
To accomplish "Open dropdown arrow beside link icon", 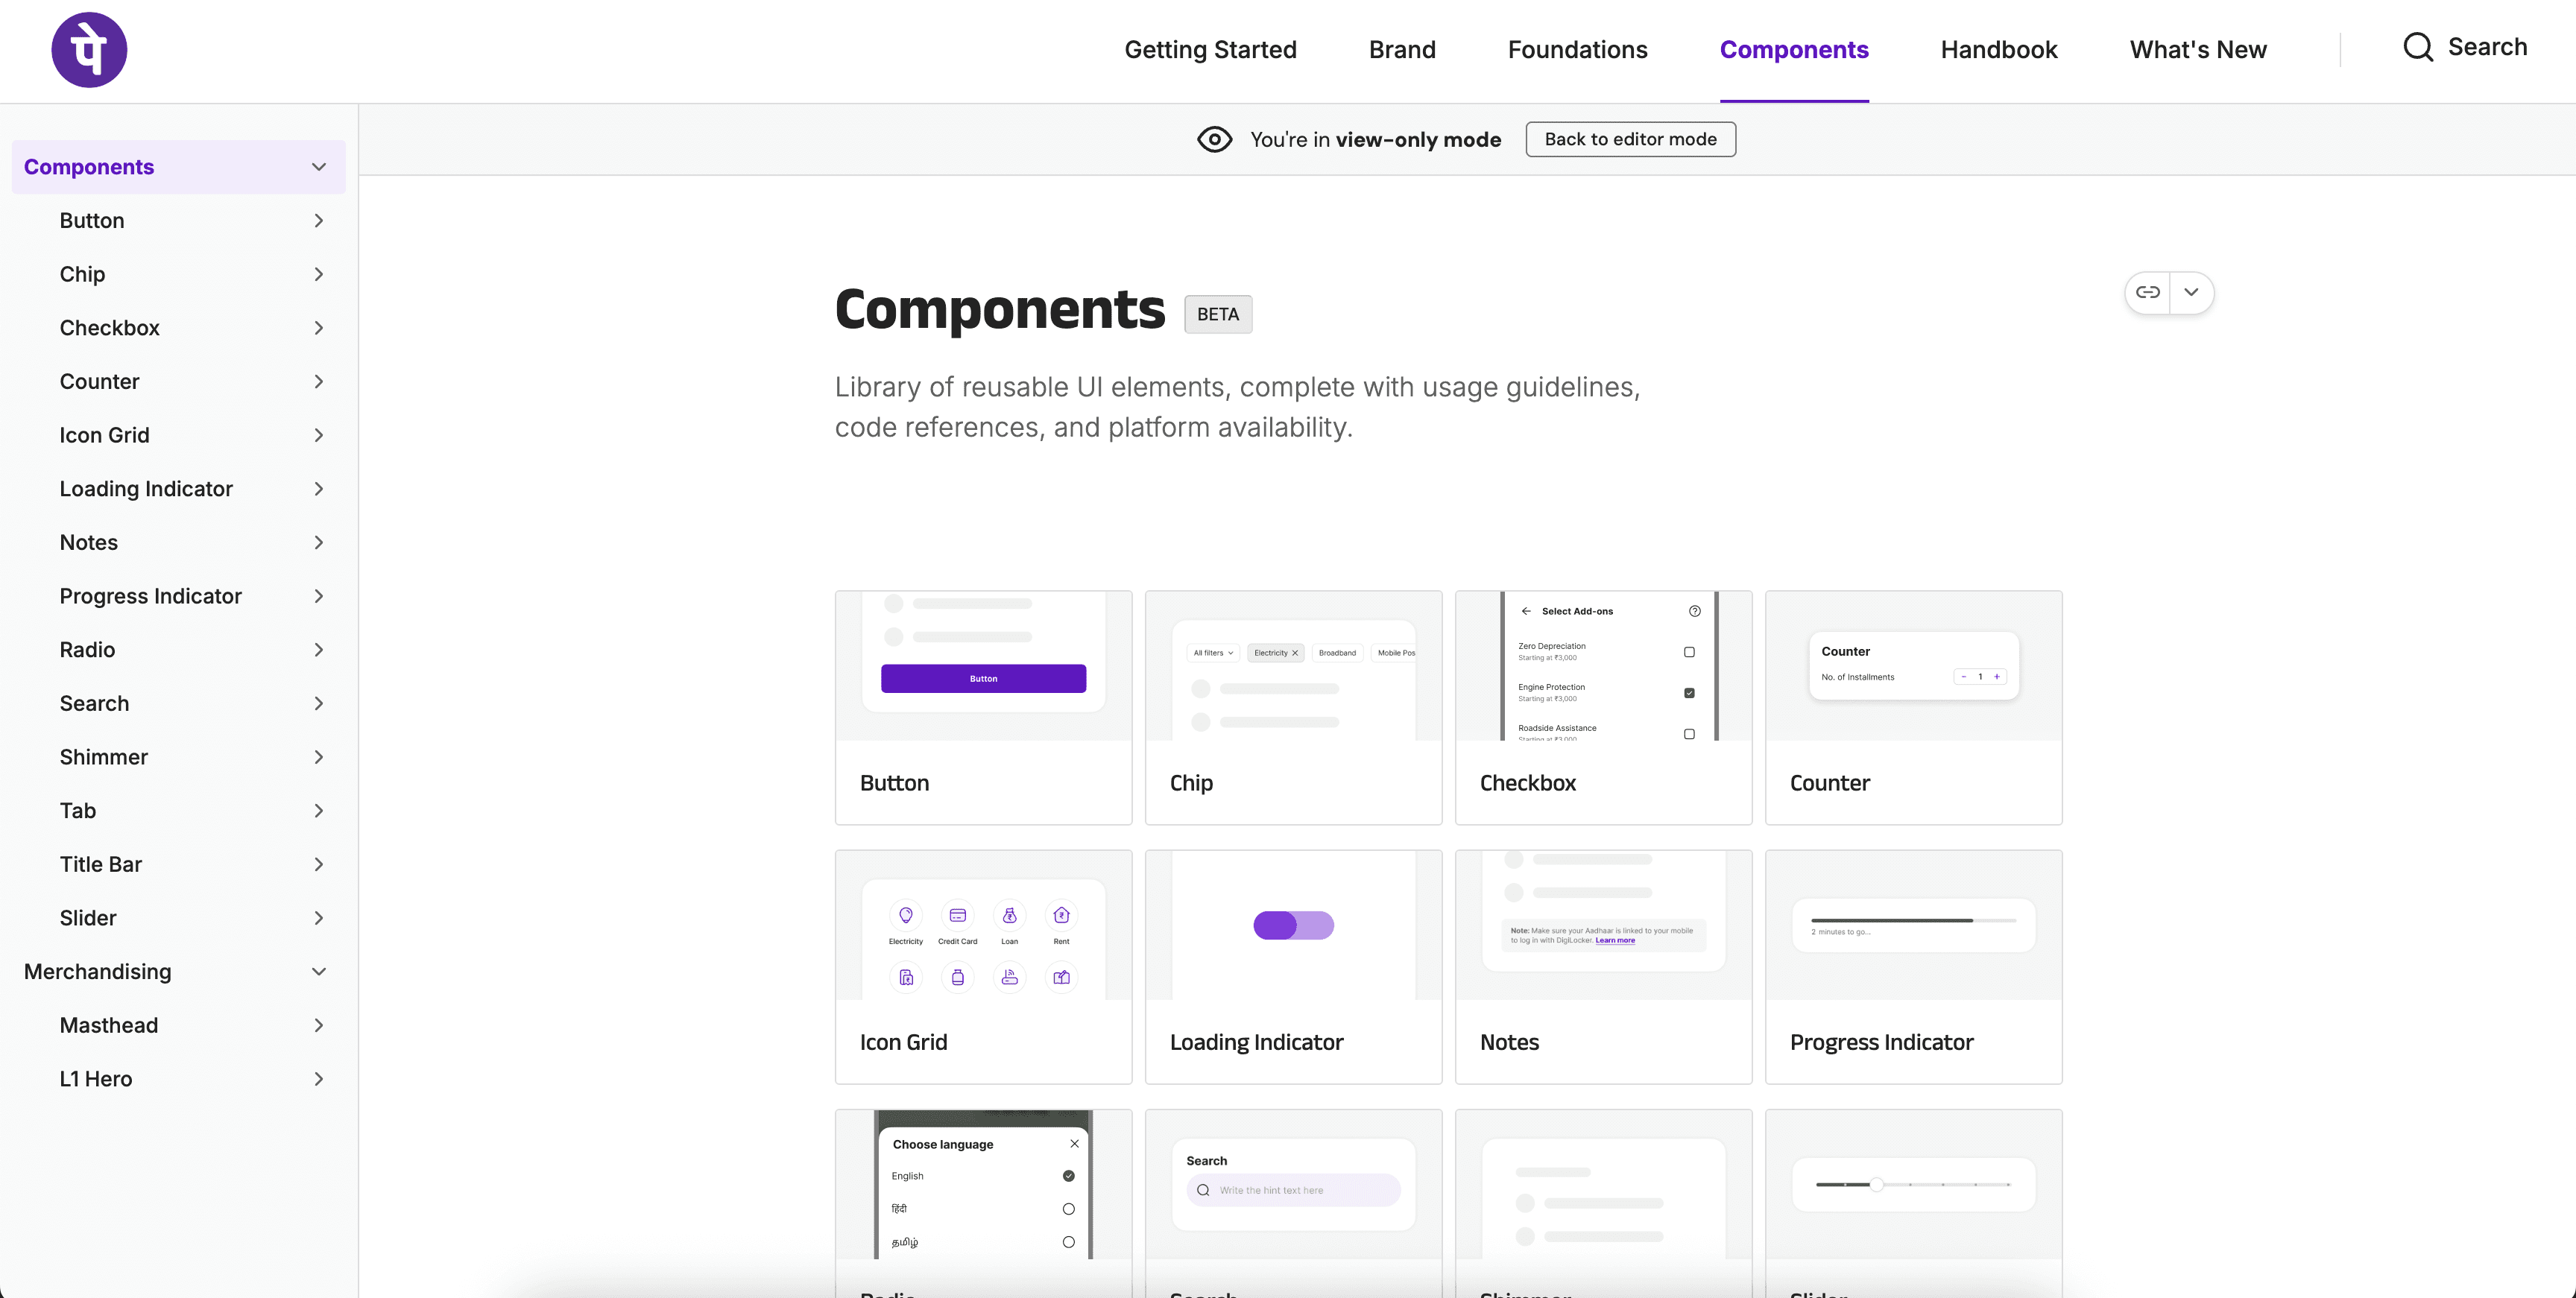I will tap(2191, 292).
